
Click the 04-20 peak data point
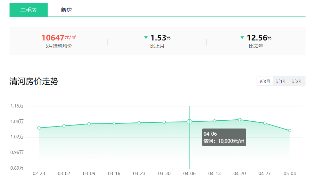pos(240,119)
